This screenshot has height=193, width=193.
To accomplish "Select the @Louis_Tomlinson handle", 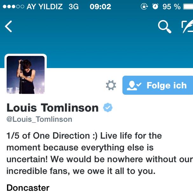I will pyautogui.click(x=39, y=119).
